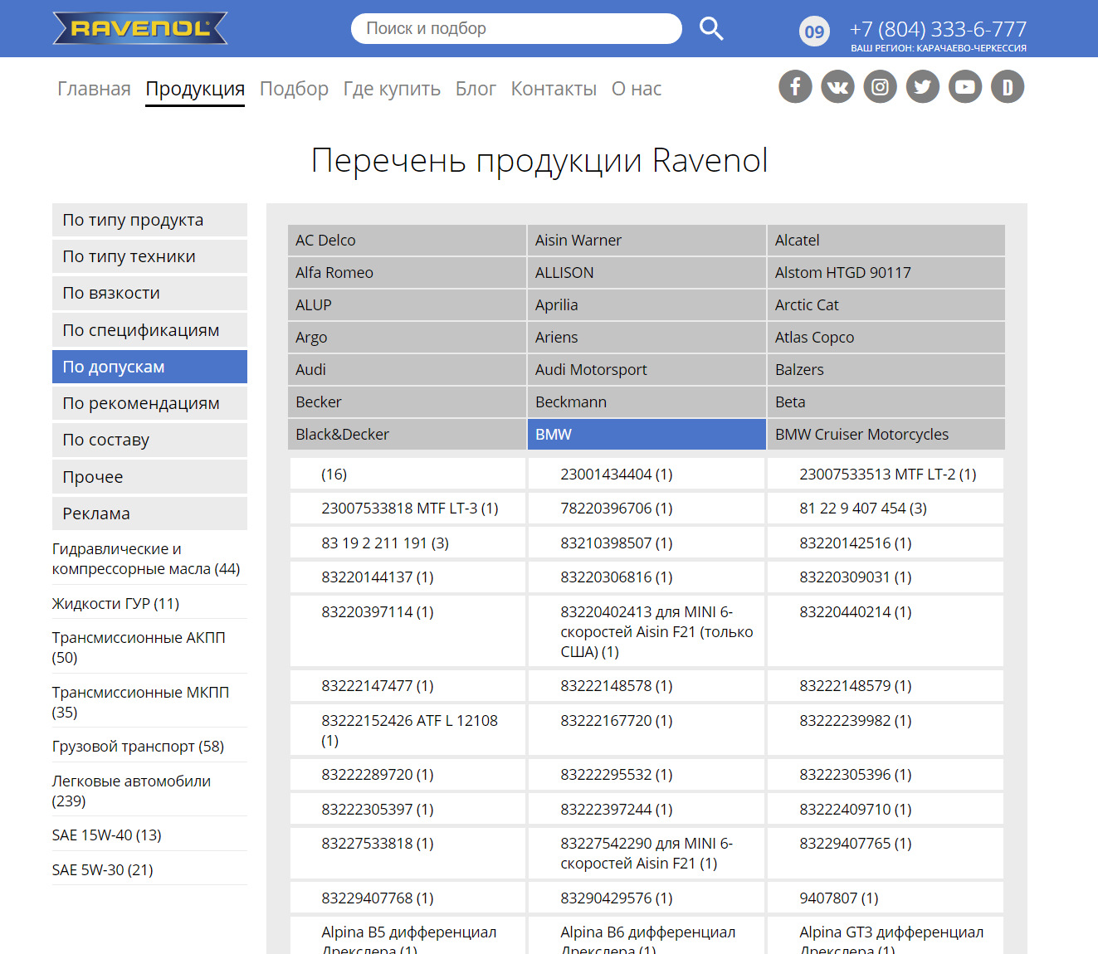Select the По спецификациям tab
1098x954 pixels.
click(149, 330)
